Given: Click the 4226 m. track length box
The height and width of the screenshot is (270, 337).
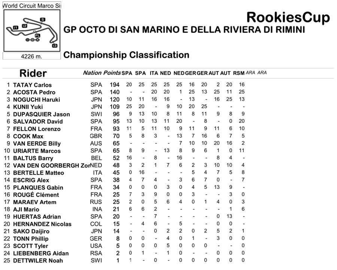Looking at the screenshot, I should (31, 56).
